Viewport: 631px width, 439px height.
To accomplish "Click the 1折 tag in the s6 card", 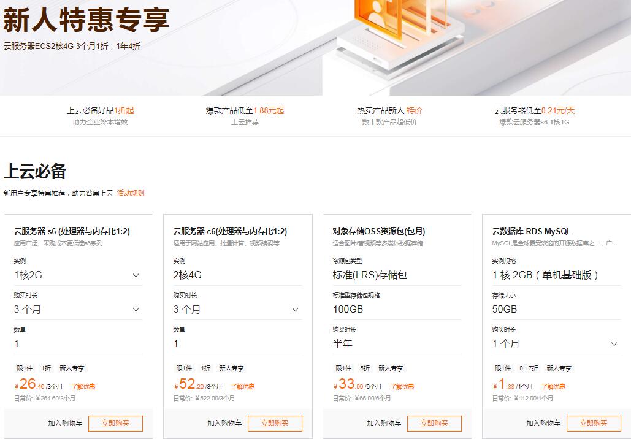I will 46,368.
